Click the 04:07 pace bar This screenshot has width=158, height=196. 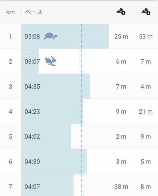pyautogui.click(x=47, y=185)
